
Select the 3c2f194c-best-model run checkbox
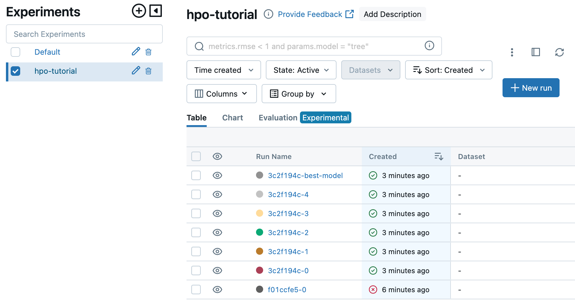[x=196, y=175]
